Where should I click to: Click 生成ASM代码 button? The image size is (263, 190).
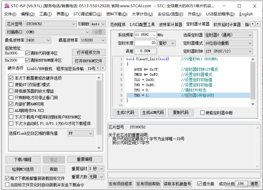pos(153,113)
